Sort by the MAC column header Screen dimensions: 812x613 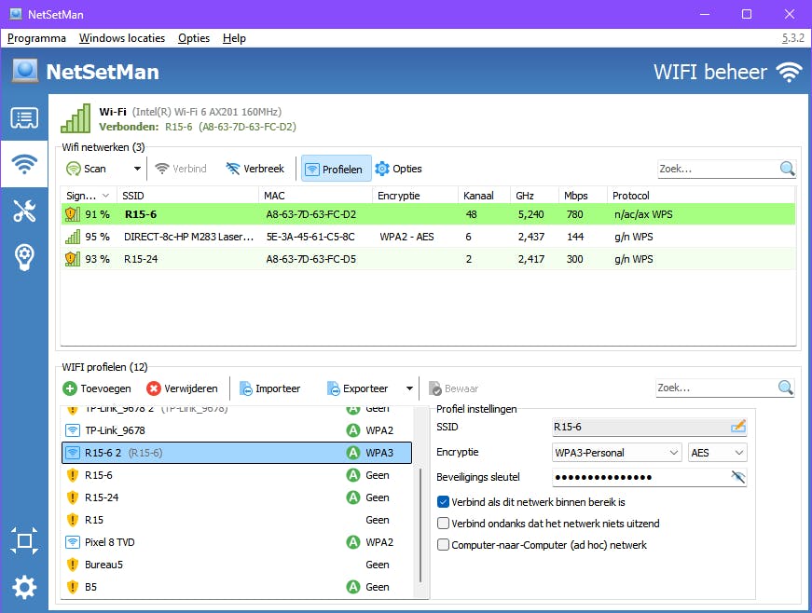315,196
